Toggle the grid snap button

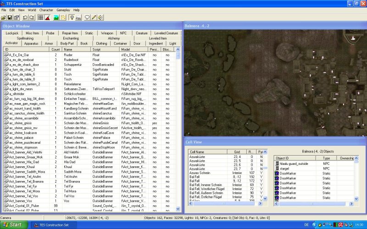pyautogui.click(x=40, y=17)
